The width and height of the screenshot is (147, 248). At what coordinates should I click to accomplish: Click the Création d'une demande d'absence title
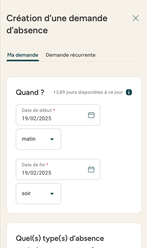point(57,24)
